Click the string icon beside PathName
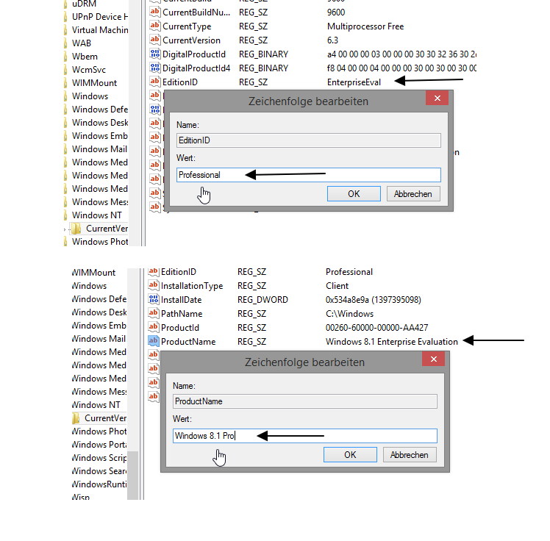This screenshot has height=541, width=550. [153, 313]
